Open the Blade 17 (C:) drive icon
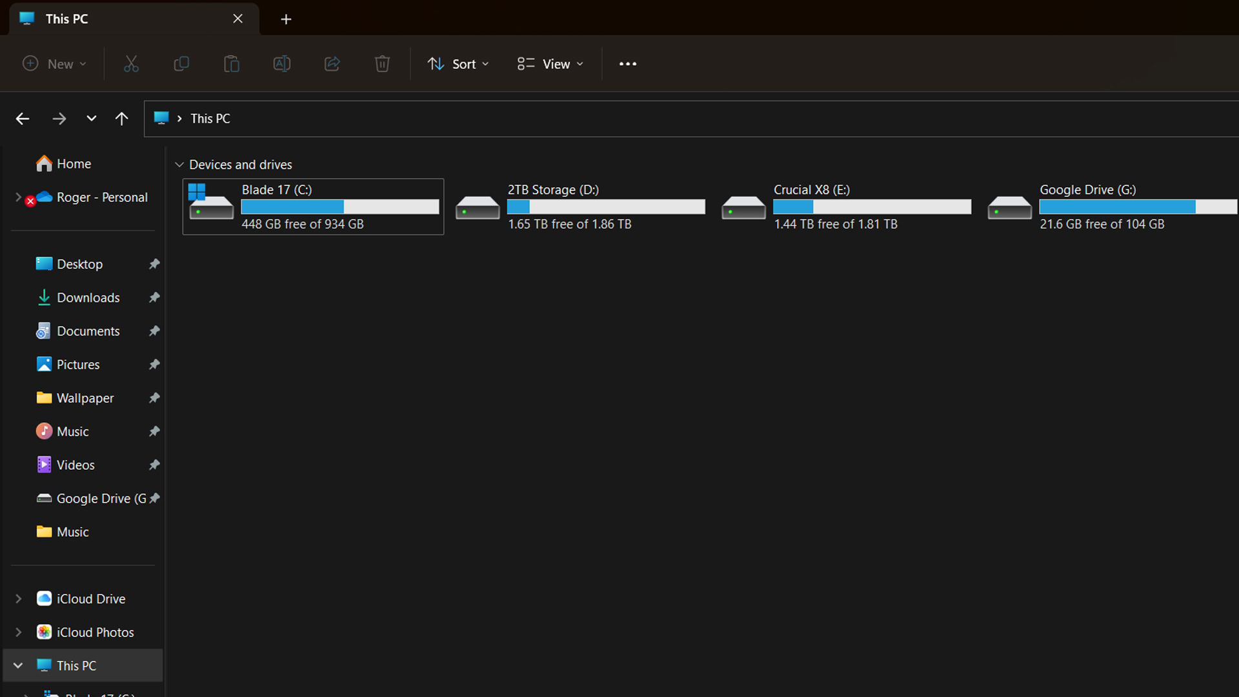 point(210,202)
